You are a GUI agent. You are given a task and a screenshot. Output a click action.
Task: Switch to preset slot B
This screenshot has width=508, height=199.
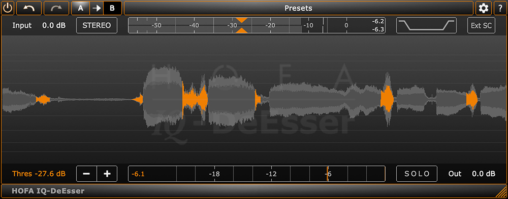(x=112, y=8)
